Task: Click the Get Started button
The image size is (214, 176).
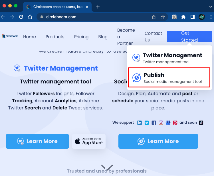Action: [x=189, y=37]
